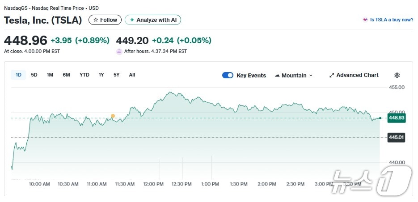Click the star icon in Follow

pos(96,20)
